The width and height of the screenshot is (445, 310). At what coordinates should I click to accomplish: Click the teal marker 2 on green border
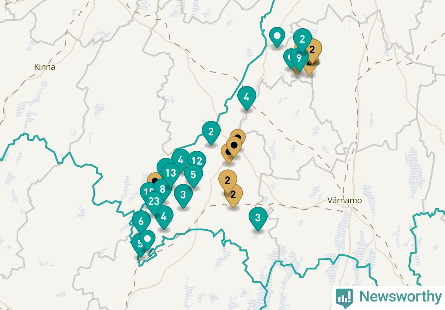tap(211, 132)
